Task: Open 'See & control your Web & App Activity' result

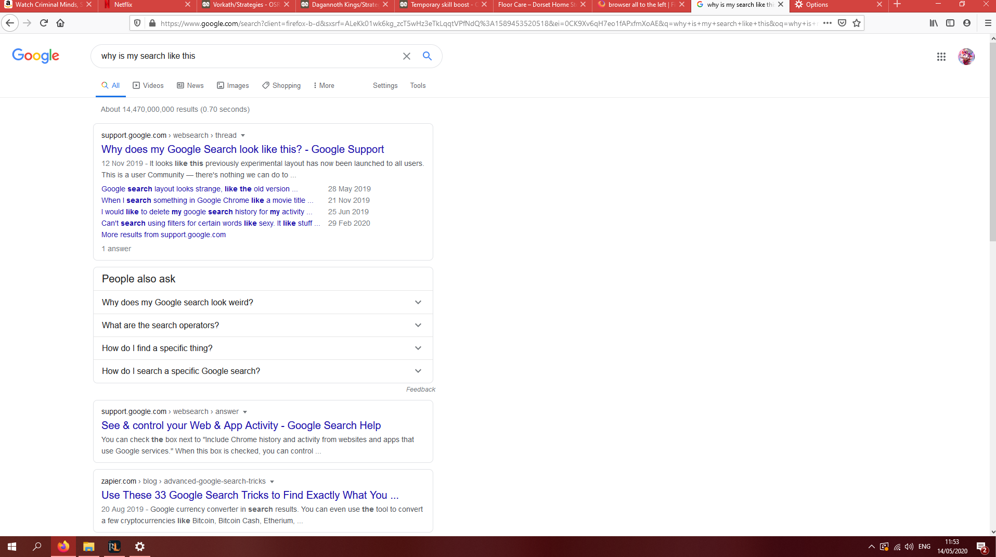Action: click(x=241, y=425)
